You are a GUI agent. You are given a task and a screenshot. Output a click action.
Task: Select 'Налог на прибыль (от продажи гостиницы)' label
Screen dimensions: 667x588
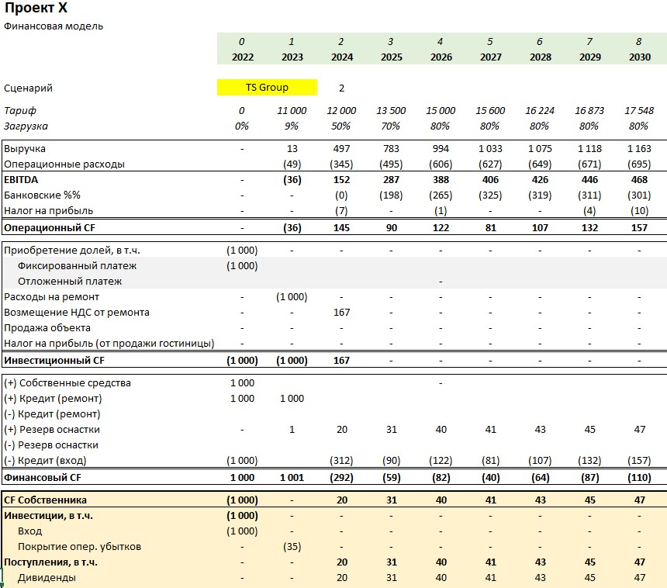(109, 344)
